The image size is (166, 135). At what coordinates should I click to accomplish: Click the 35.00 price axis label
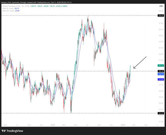[161, 36]
